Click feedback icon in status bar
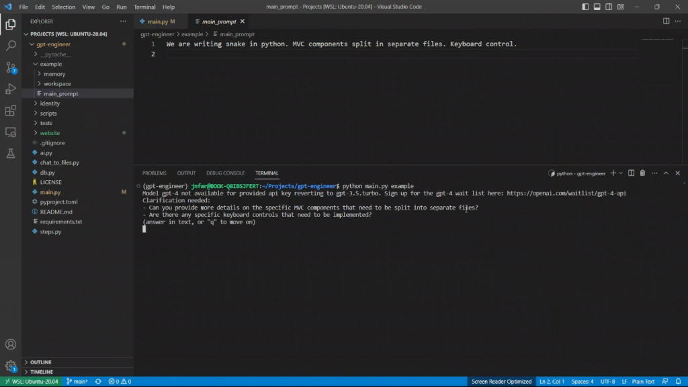 (665, 382)
